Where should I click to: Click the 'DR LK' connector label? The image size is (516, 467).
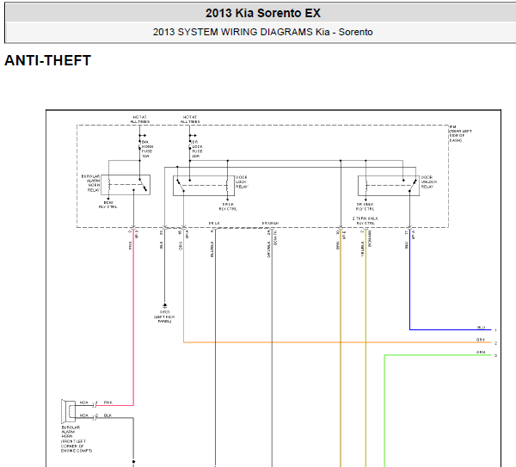214,223
